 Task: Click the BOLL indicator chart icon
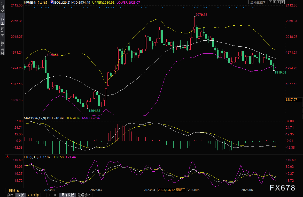coord(52,2)
